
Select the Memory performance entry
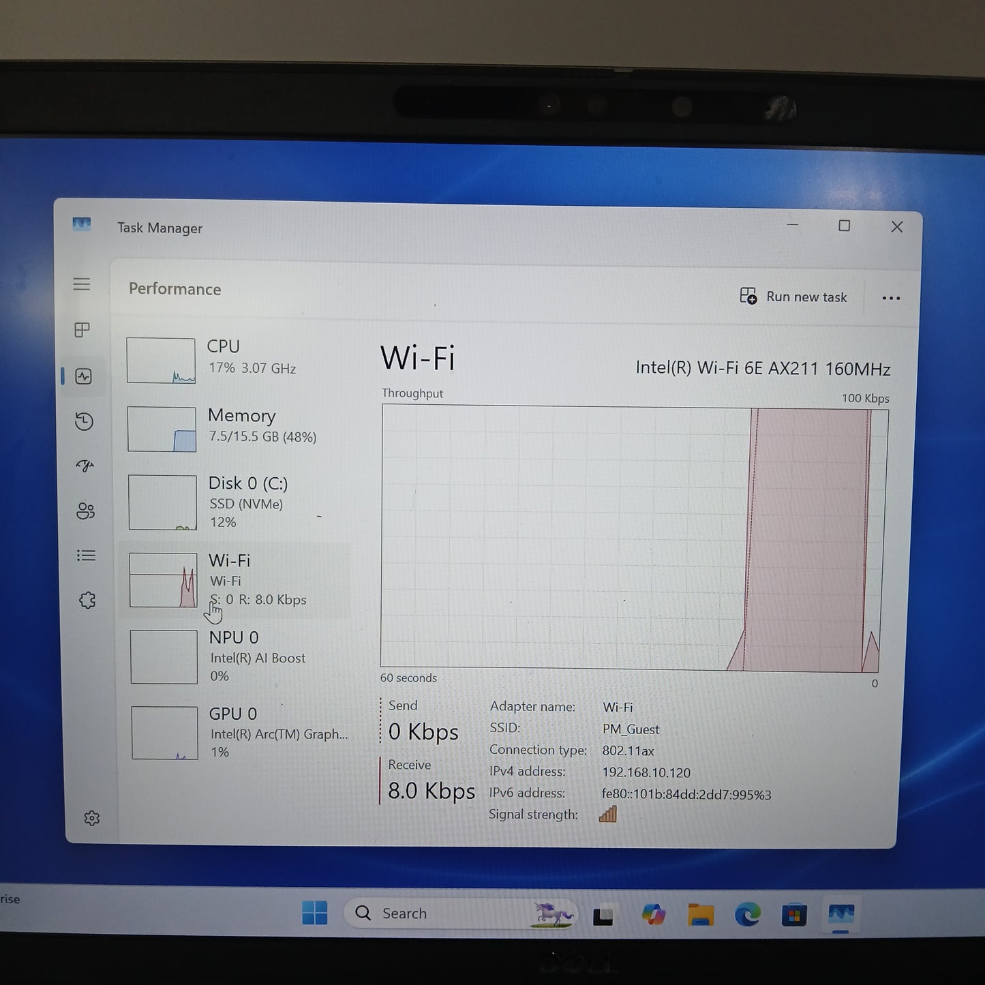tap(236, 428)
